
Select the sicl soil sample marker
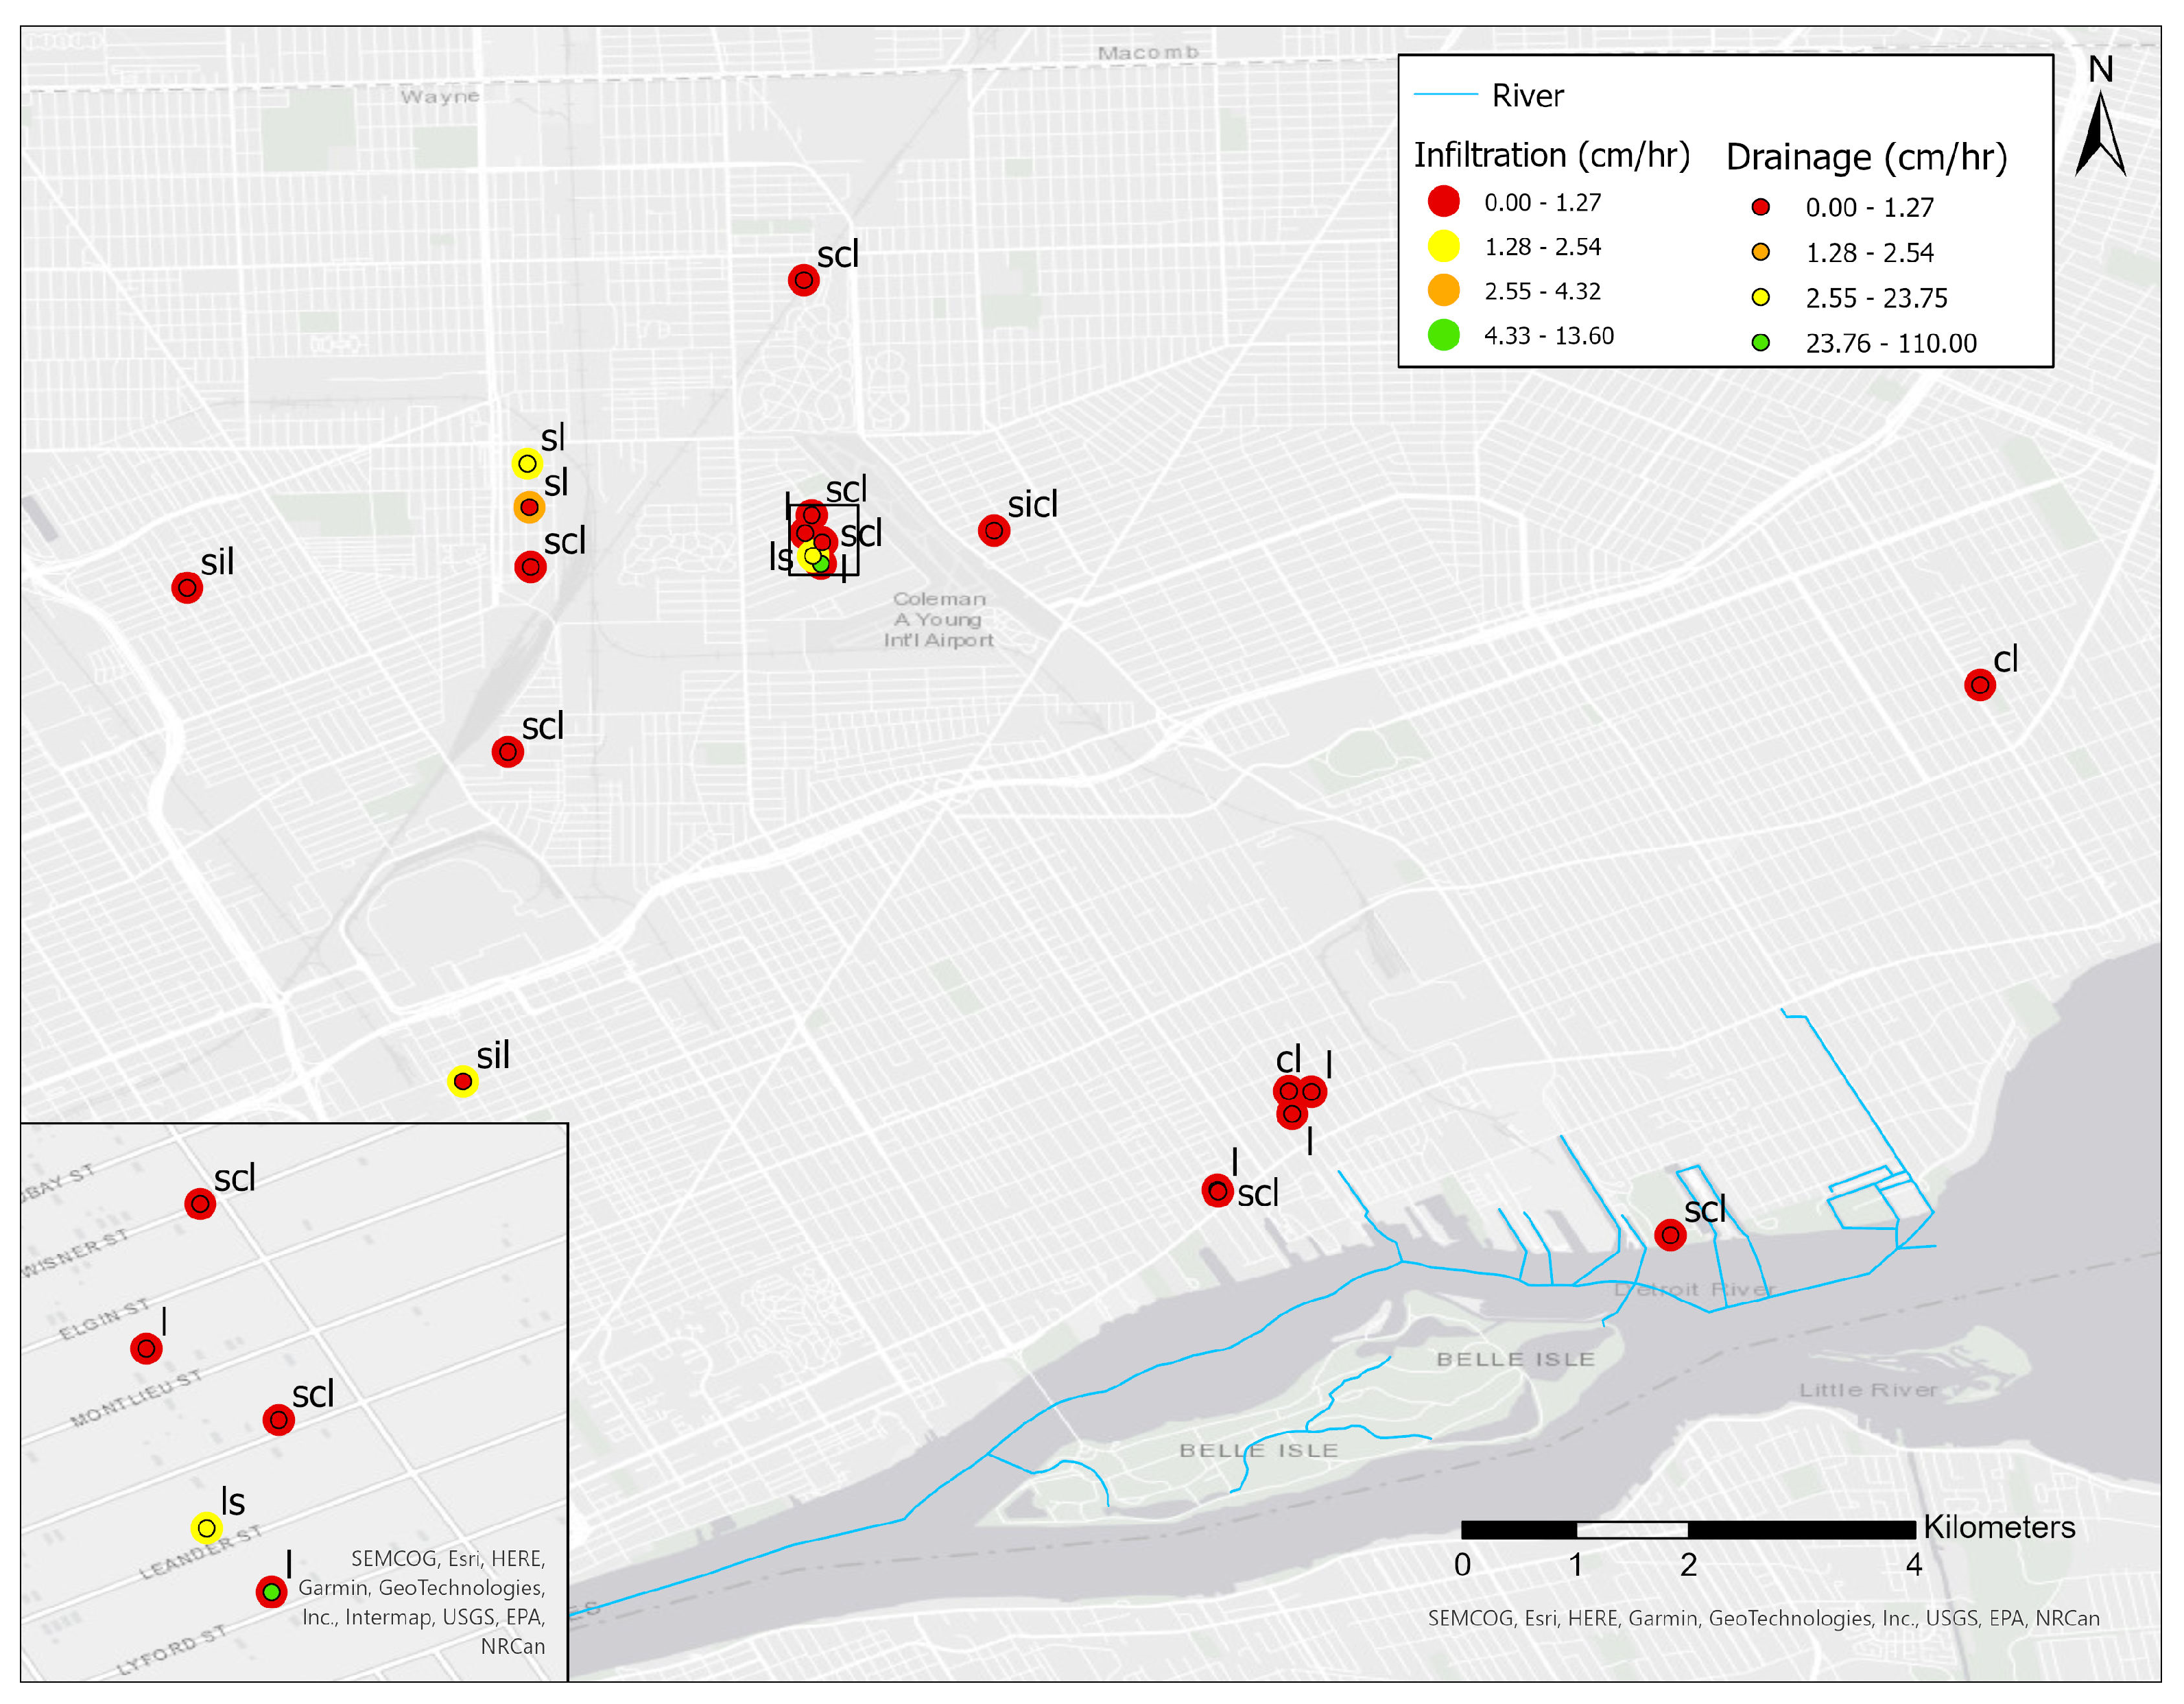click(x=993, y=530)
